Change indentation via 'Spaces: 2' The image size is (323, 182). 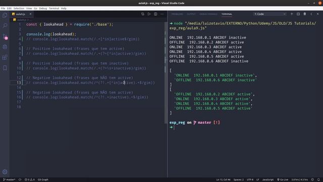pos(239,180)
